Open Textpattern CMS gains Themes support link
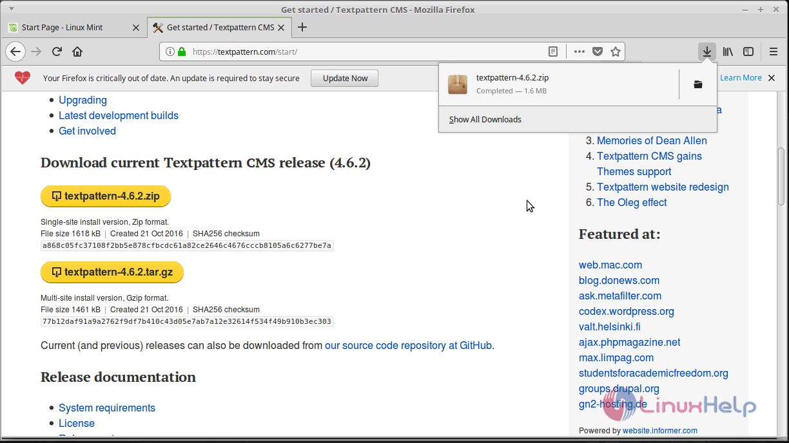This screenshot has height=443, width=789. pyautogui.click(x=649, y=164)
